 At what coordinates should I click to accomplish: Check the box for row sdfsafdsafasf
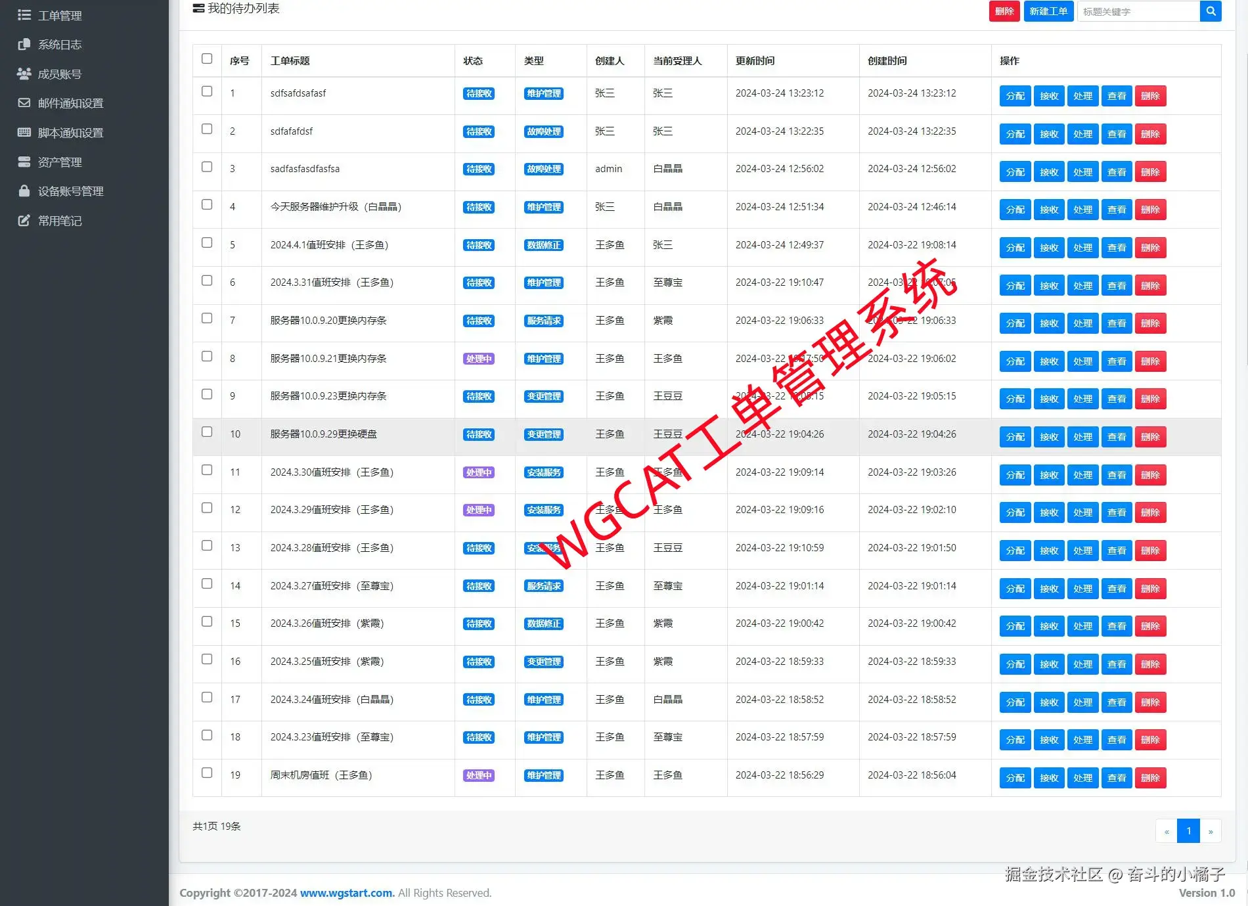[207, 91]
